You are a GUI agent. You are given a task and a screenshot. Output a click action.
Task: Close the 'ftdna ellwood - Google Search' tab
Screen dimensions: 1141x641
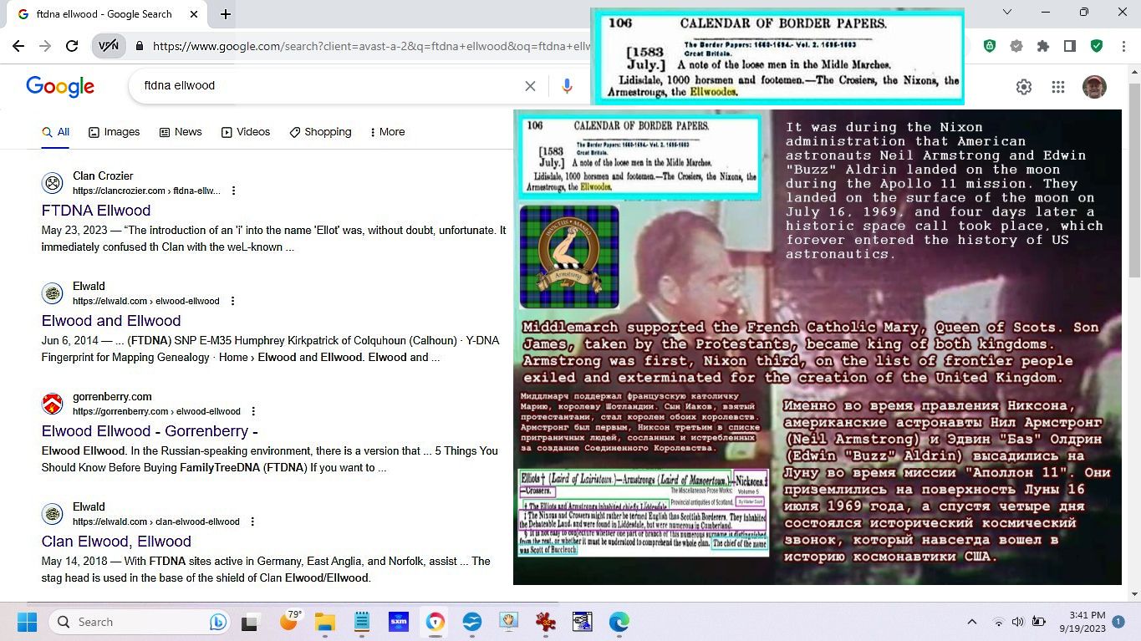click(194, 14)
